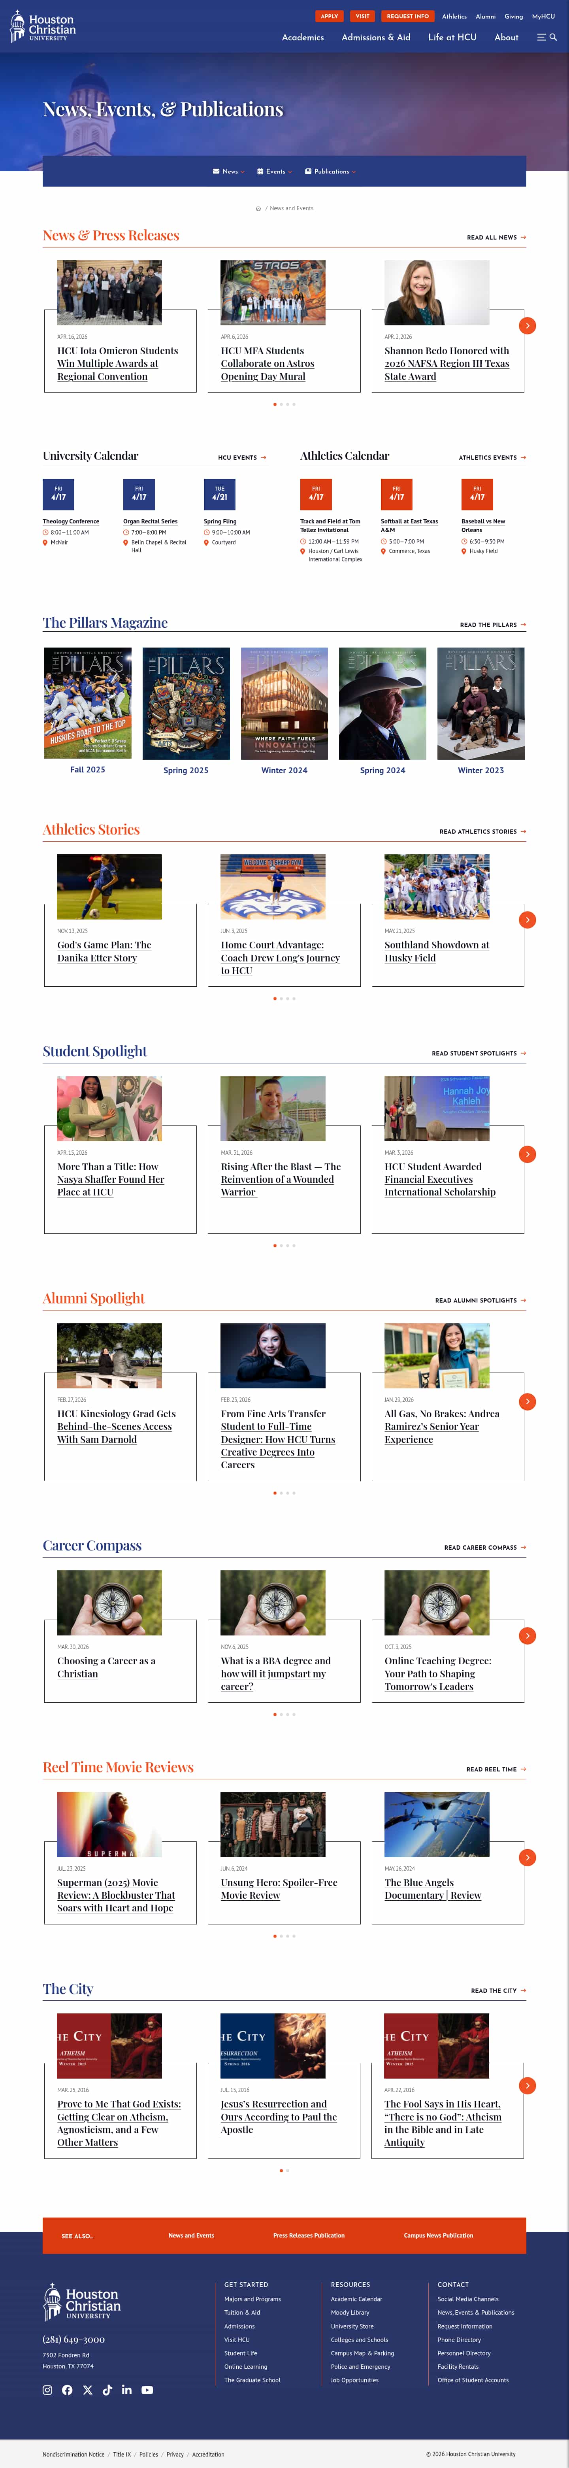Open Baseball vs New Orleans event
569x2468 pixels.
[483, 526]
